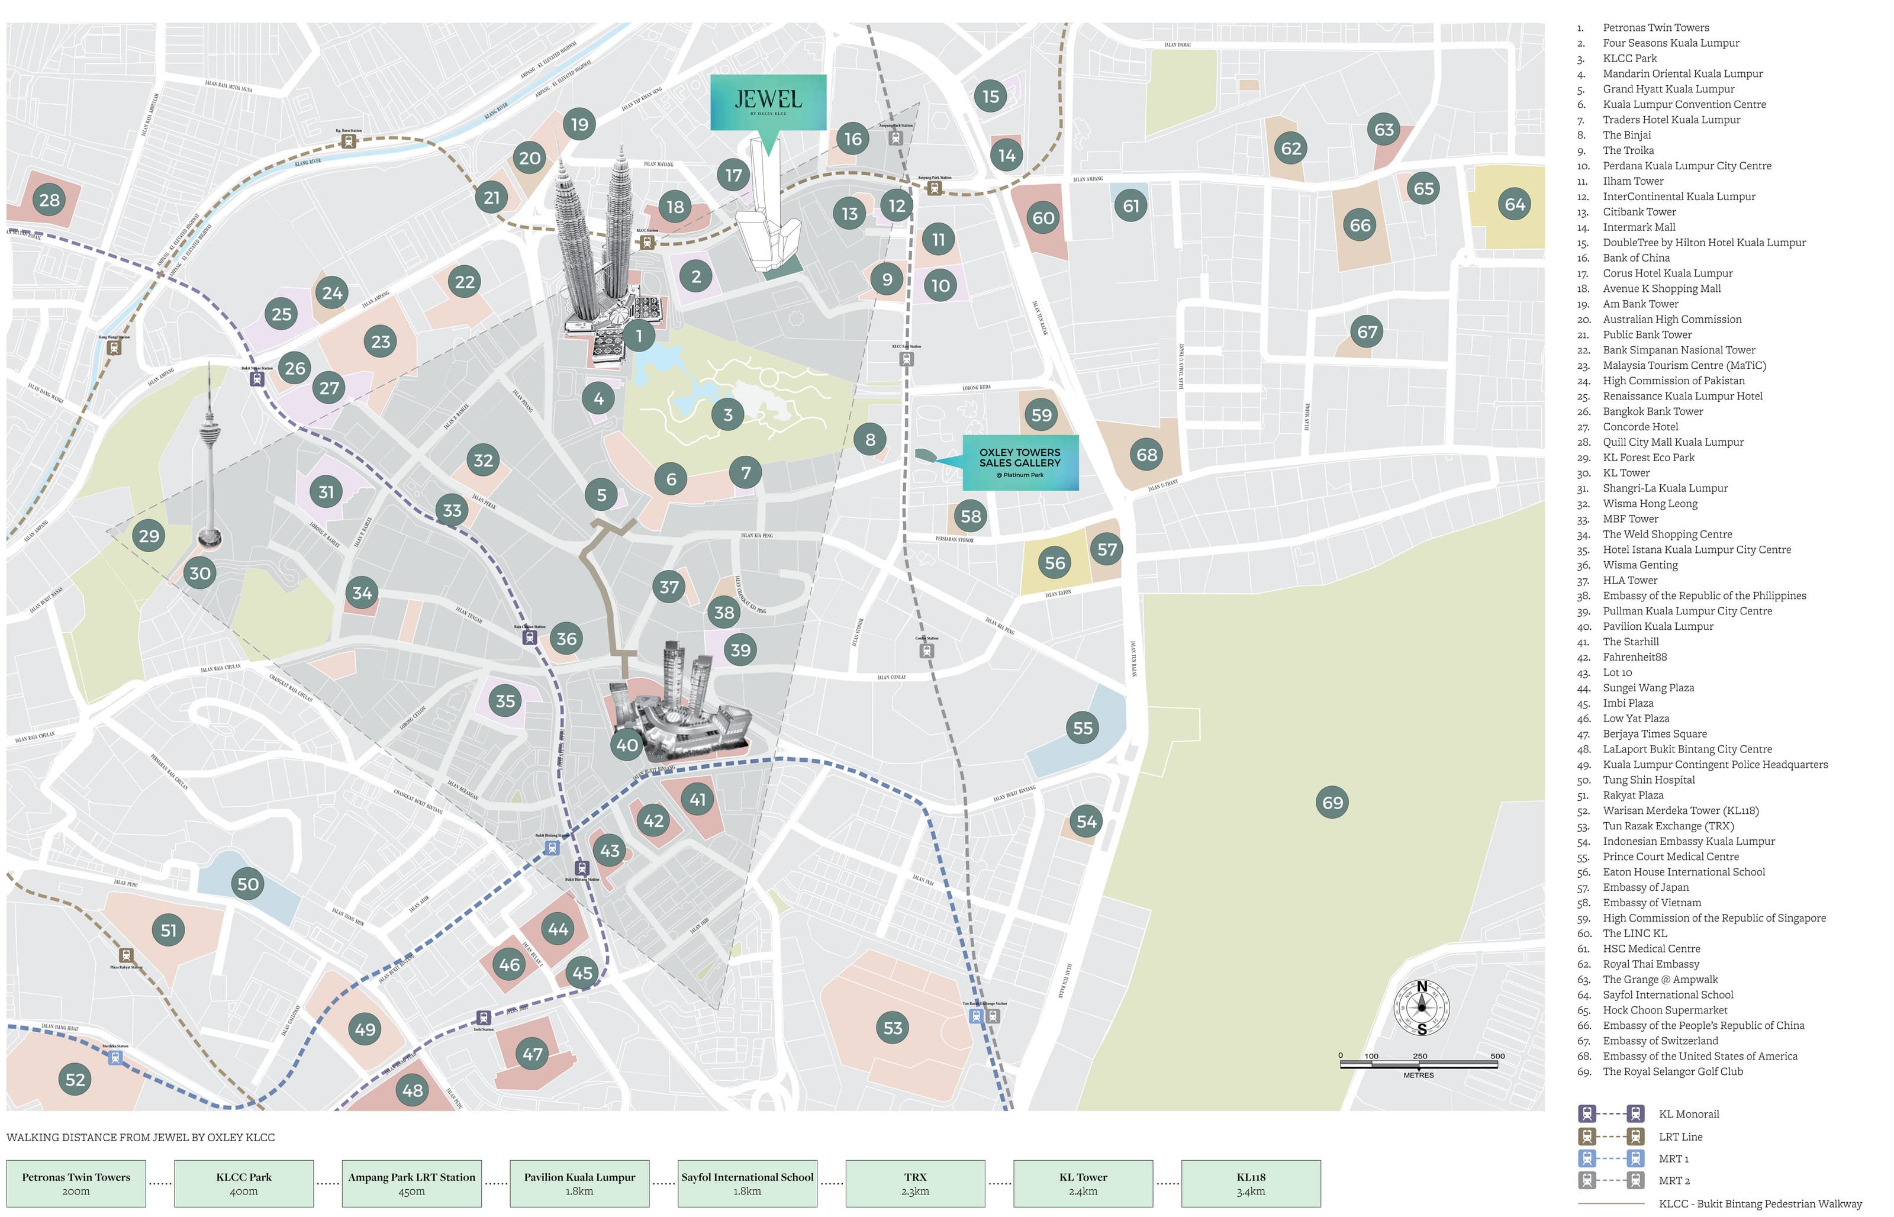Select the Conlay MRT station icon

point(927,651)
